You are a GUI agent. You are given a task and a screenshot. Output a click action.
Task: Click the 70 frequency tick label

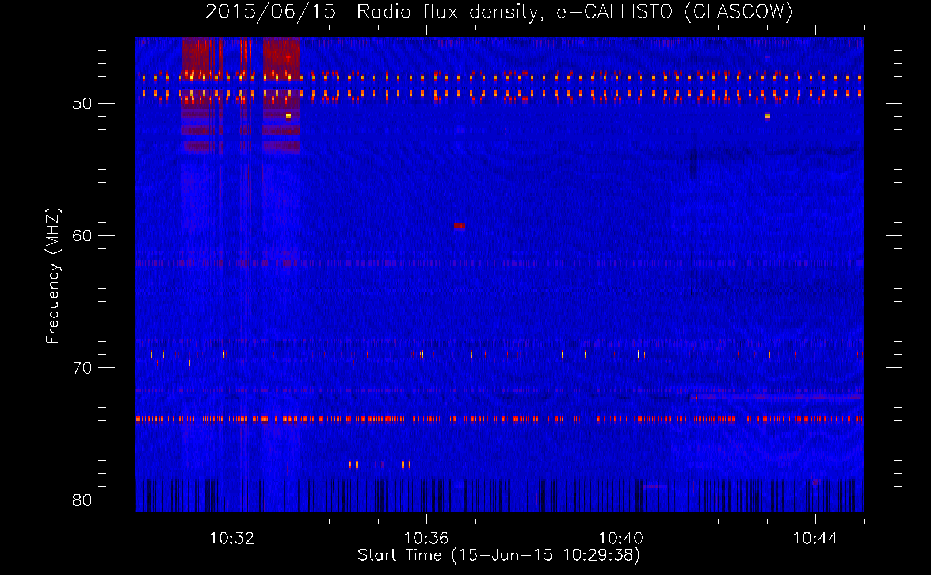tap(82, 368)
